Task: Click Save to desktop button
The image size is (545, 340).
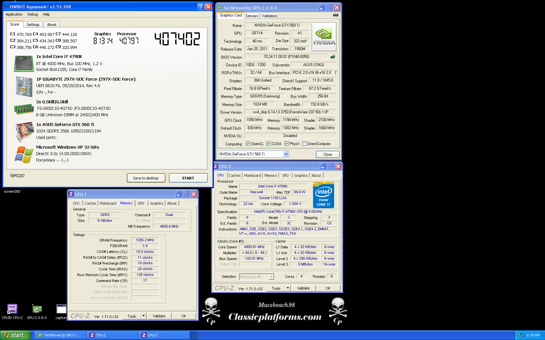Action: click(x=146, y=178)
